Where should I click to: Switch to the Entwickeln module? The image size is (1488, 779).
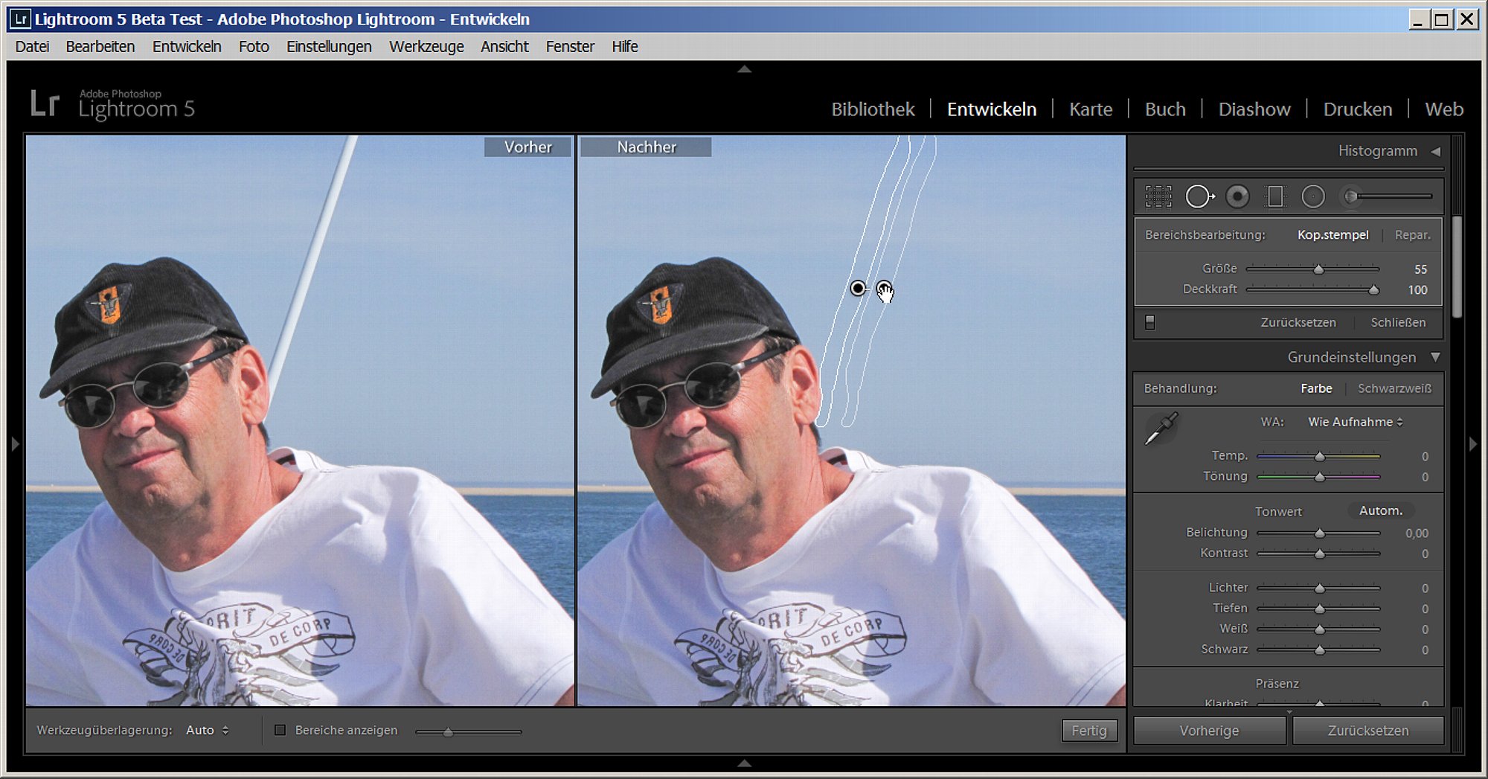pyautogui.click(x=992, y=109)
